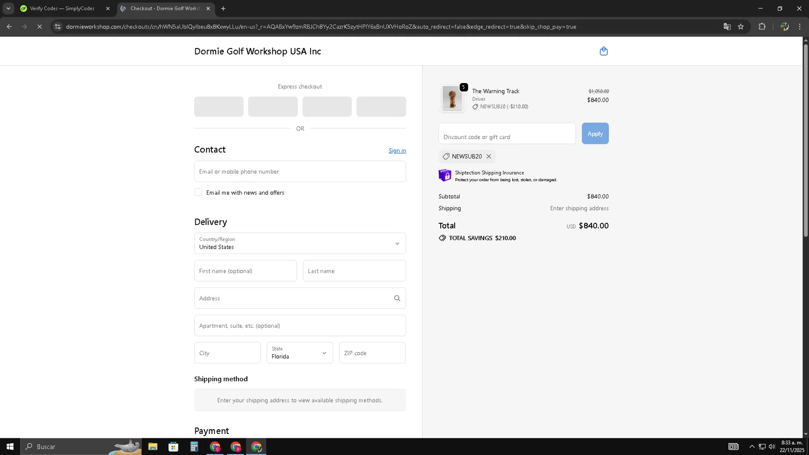Click the Shiptection Shipping Insurance label
This screenshot has height=455, width=809.
489,173
